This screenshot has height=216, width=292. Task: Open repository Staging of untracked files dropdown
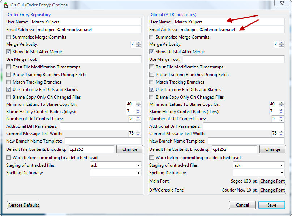tap(116, 165)
